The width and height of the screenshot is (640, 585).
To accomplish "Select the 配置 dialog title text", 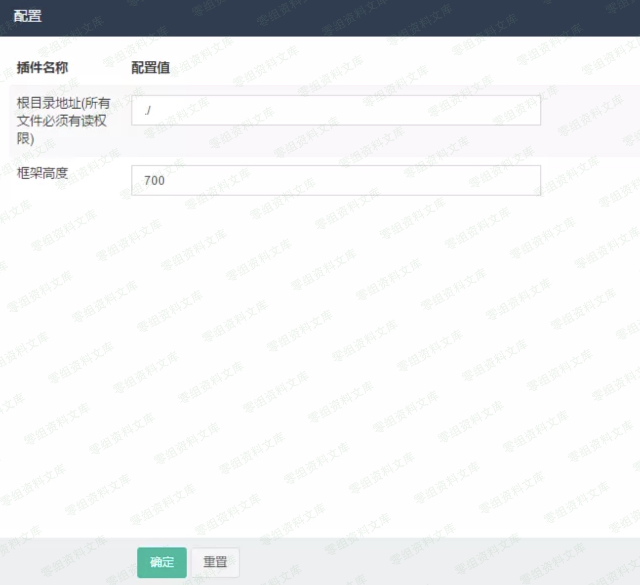I will pyautogui.click(x=28, y=16).
